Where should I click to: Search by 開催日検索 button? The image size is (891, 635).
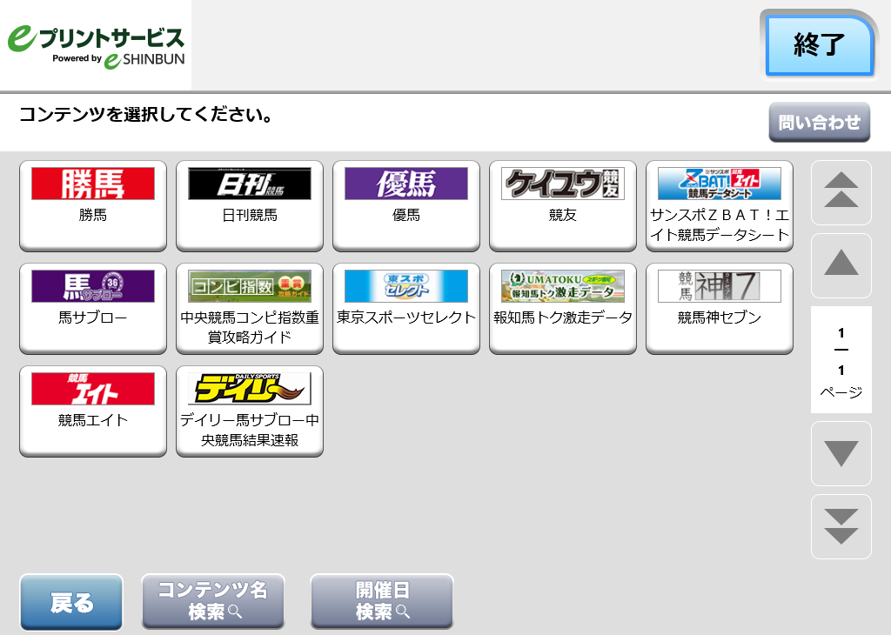382,601
